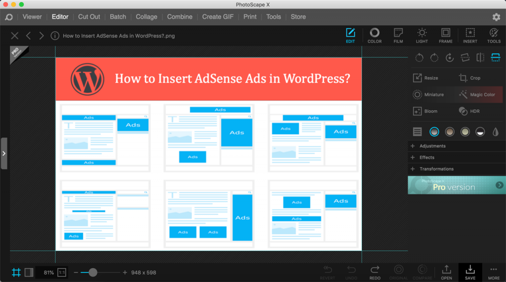Open the Color tools panel

pos(375,35)
